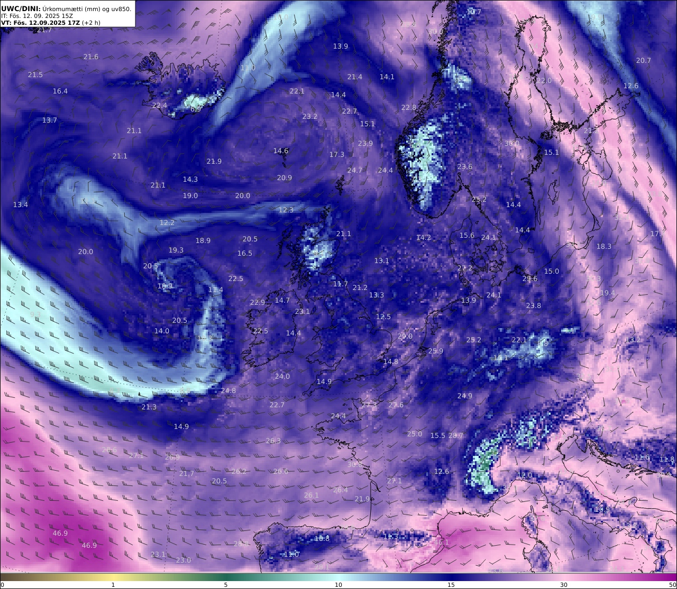The image size is (677, 589).
Task: Click the 13.1 North Sea value
Action: 382,261
